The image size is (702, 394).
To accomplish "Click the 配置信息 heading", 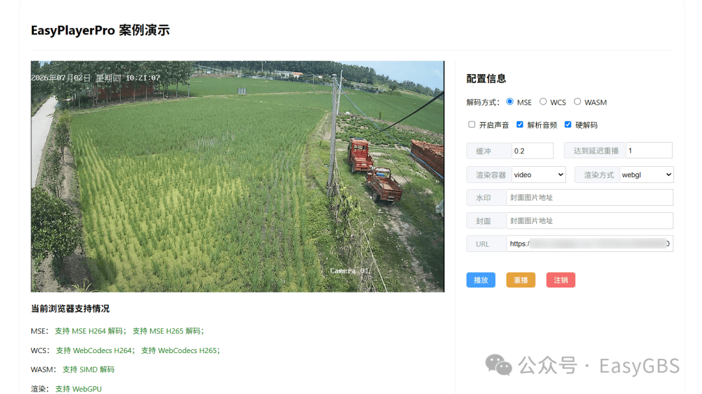I will click(x=486, y=79).
